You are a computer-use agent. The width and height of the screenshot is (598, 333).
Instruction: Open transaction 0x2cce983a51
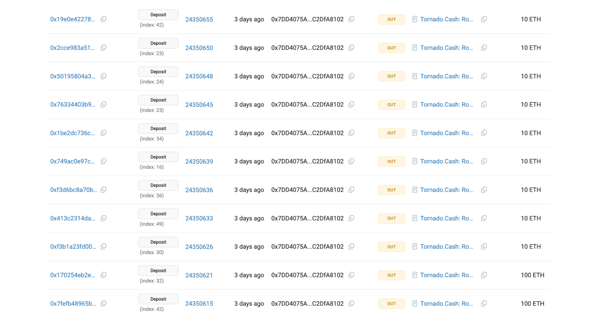tap(72, 48)
